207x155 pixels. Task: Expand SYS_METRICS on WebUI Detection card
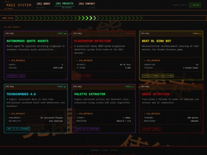coord(152,114)
